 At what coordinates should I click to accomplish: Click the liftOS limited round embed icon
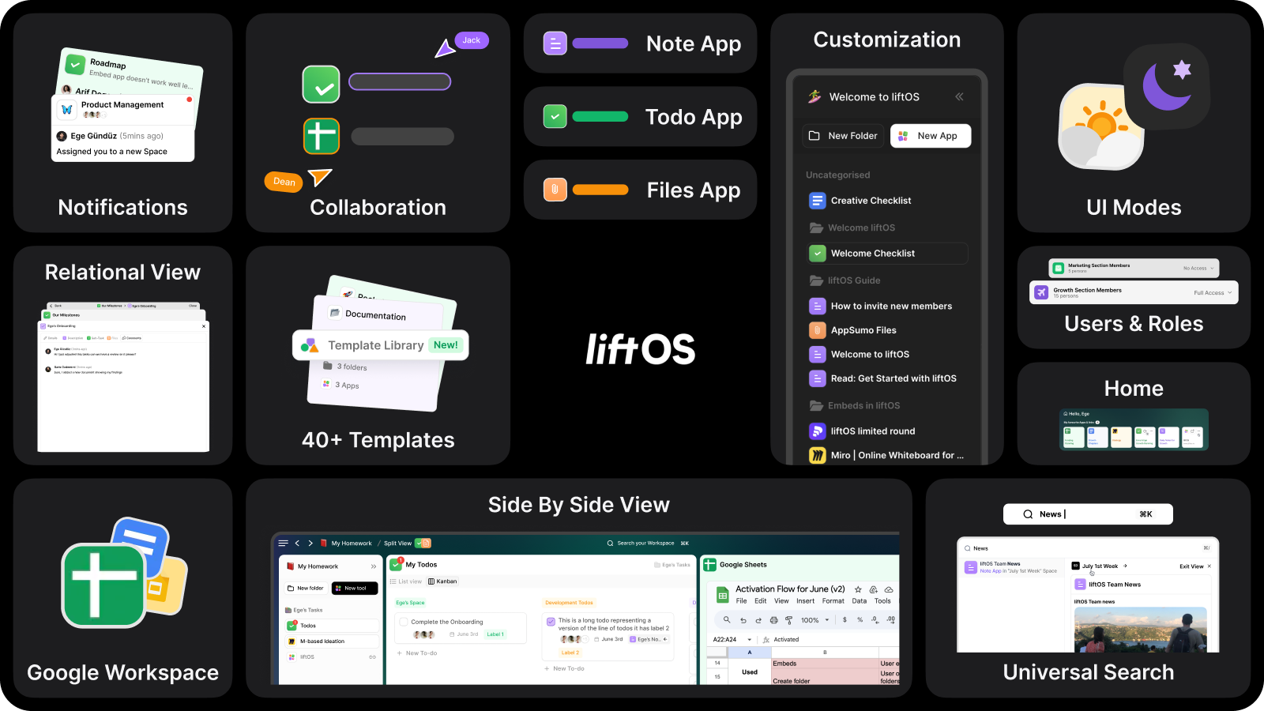click(x=818, y=431)
